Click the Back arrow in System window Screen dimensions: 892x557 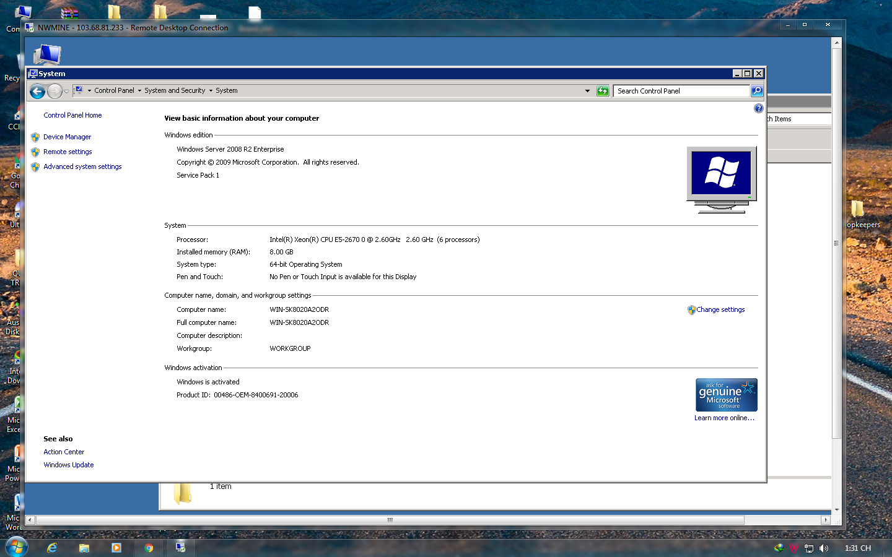tap(37, 92)
